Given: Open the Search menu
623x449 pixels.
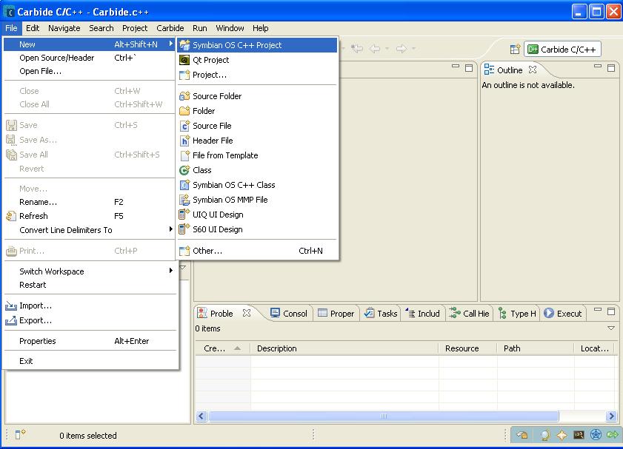Looking at the screenshot, I should pos(101,28).
